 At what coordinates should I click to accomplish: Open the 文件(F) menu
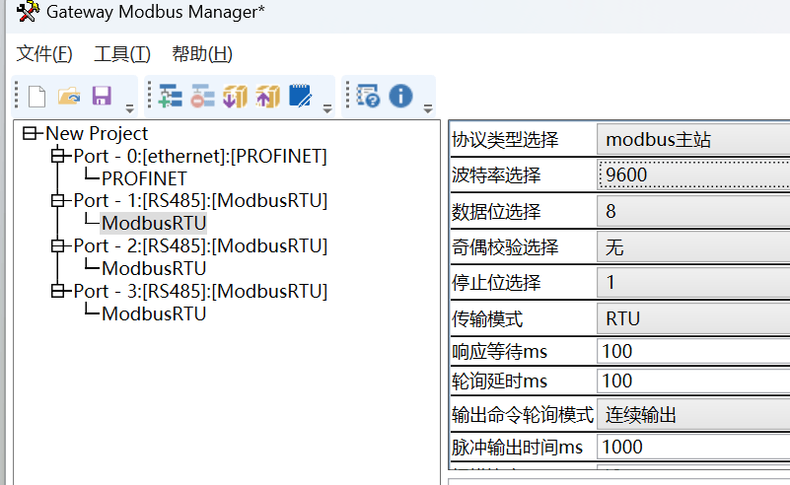(44, 54)
